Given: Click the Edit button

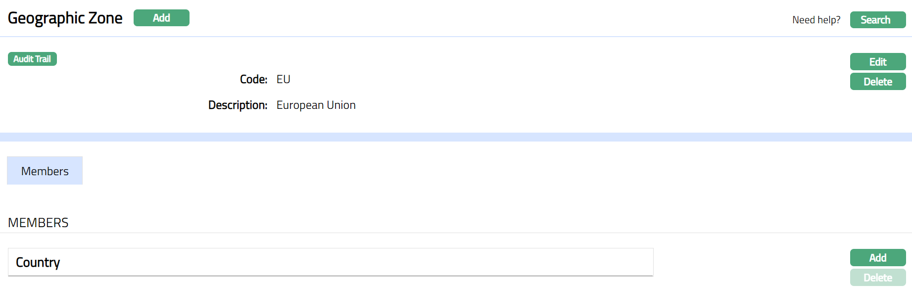Looking at the screenshot, I should [x=877, y=62].
